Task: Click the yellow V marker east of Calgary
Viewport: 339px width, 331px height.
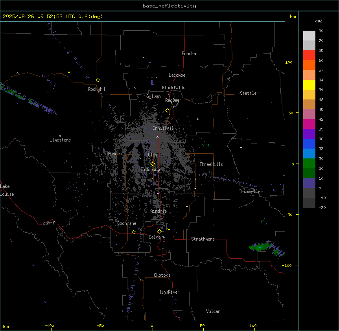Action: click(169, 230)
